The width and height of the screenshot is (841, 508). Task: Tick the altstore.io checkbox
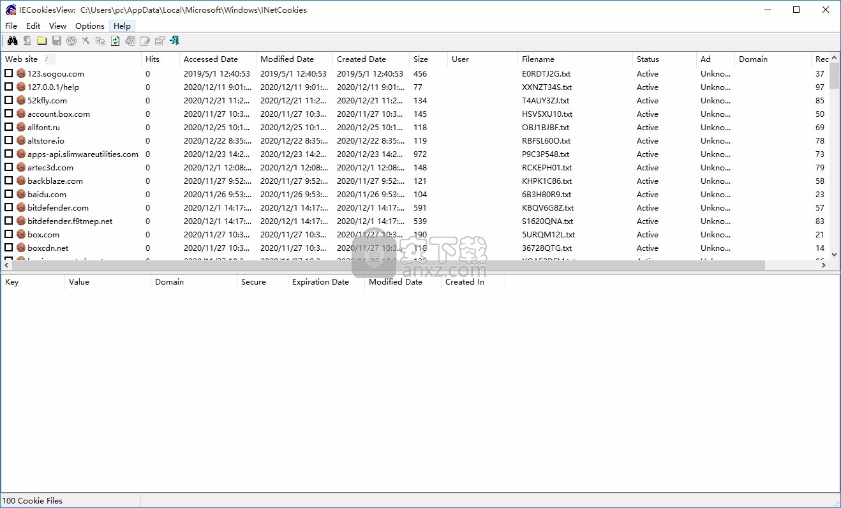9,140
